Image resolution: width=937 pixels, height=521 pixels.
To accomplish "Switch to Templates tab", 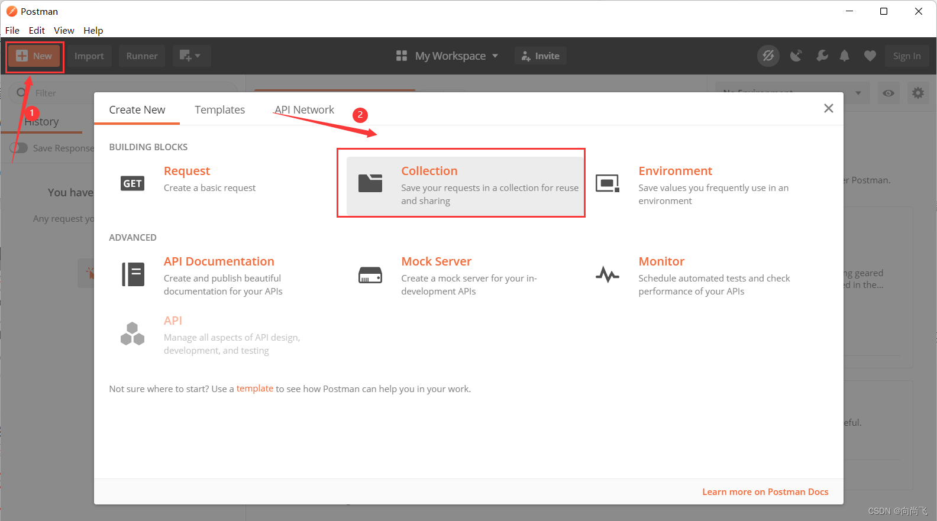I will (220, 110).
